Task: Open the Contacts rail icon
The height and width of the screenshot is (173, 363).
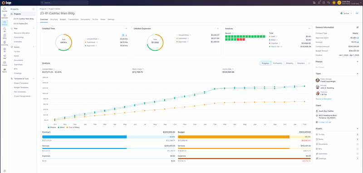Action: (5, 63)
